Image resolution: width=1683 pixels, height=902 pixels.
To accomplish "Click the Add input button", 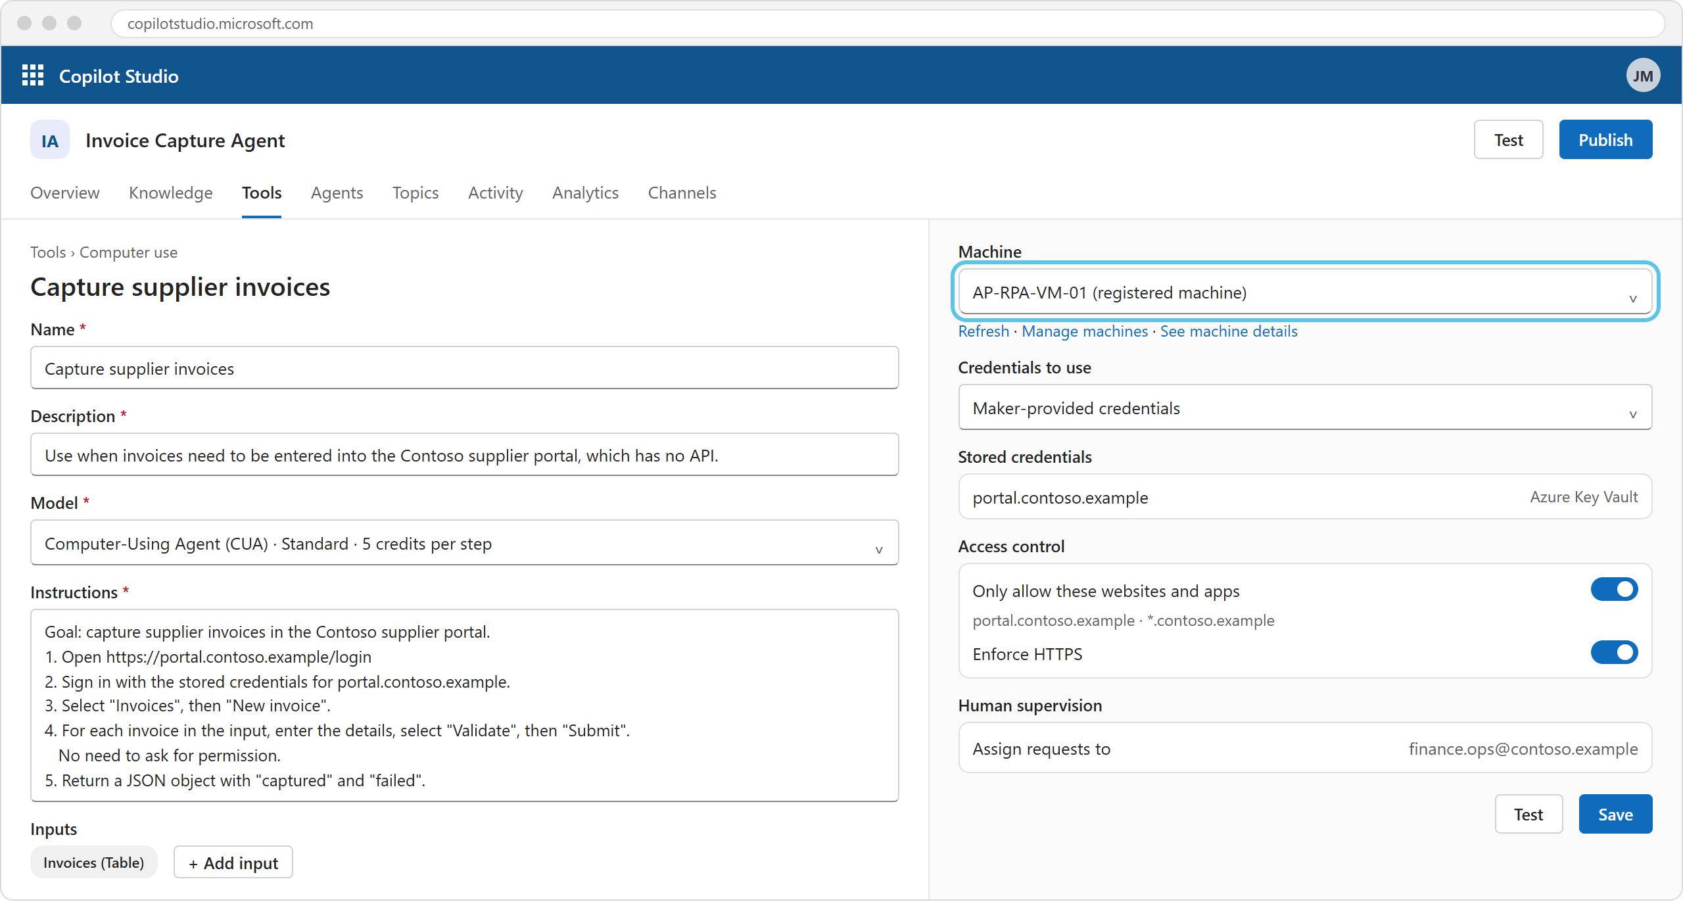I will pyautogui.click(x=233, y=863).
